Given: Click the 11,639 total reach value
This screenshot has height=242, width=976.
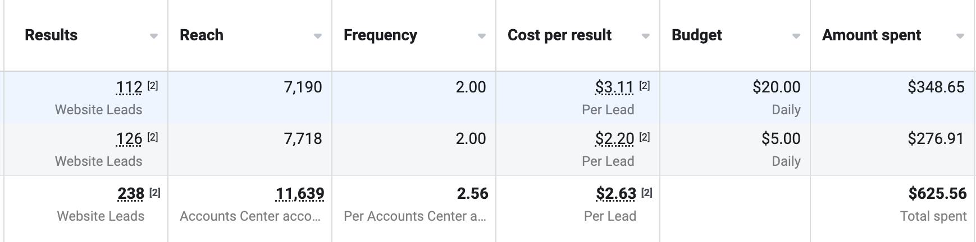Looking at the screenshot, I should 300,194.
